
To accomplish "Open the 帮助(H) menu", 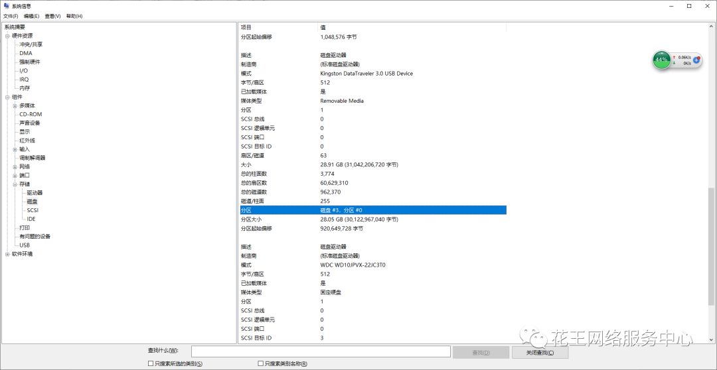I will pos(74,16).
